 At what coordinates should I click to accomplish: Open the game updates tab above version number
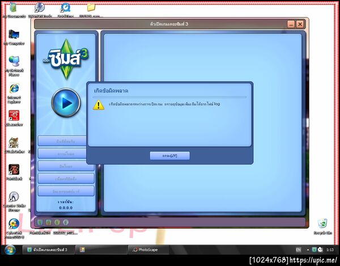click(66, 191)
